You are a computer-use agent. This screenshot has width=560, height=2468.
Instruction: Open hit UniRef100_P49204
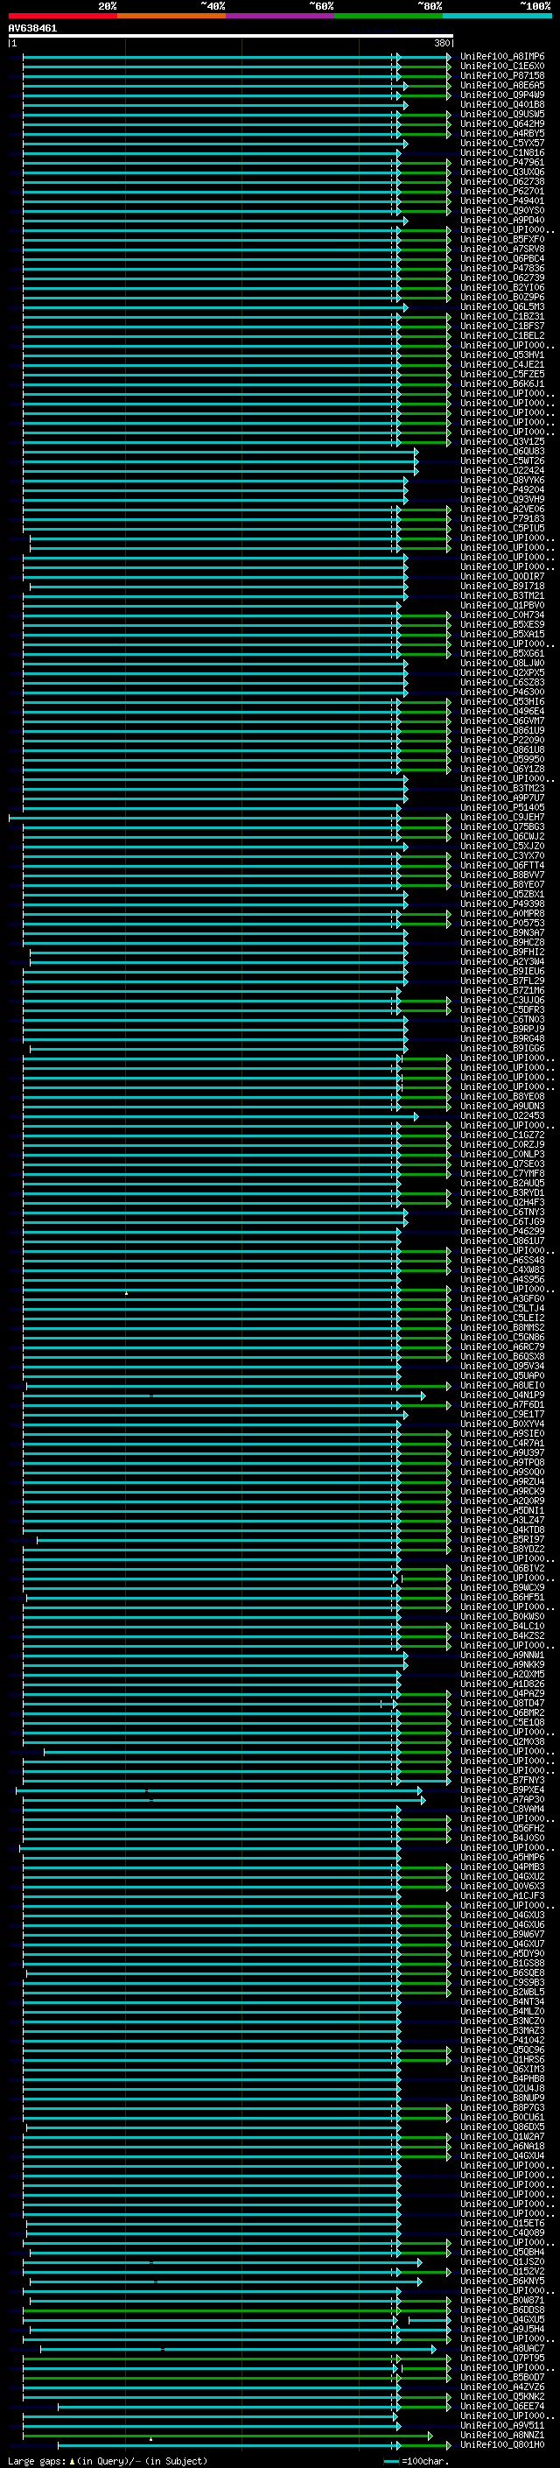pos(502,489)
